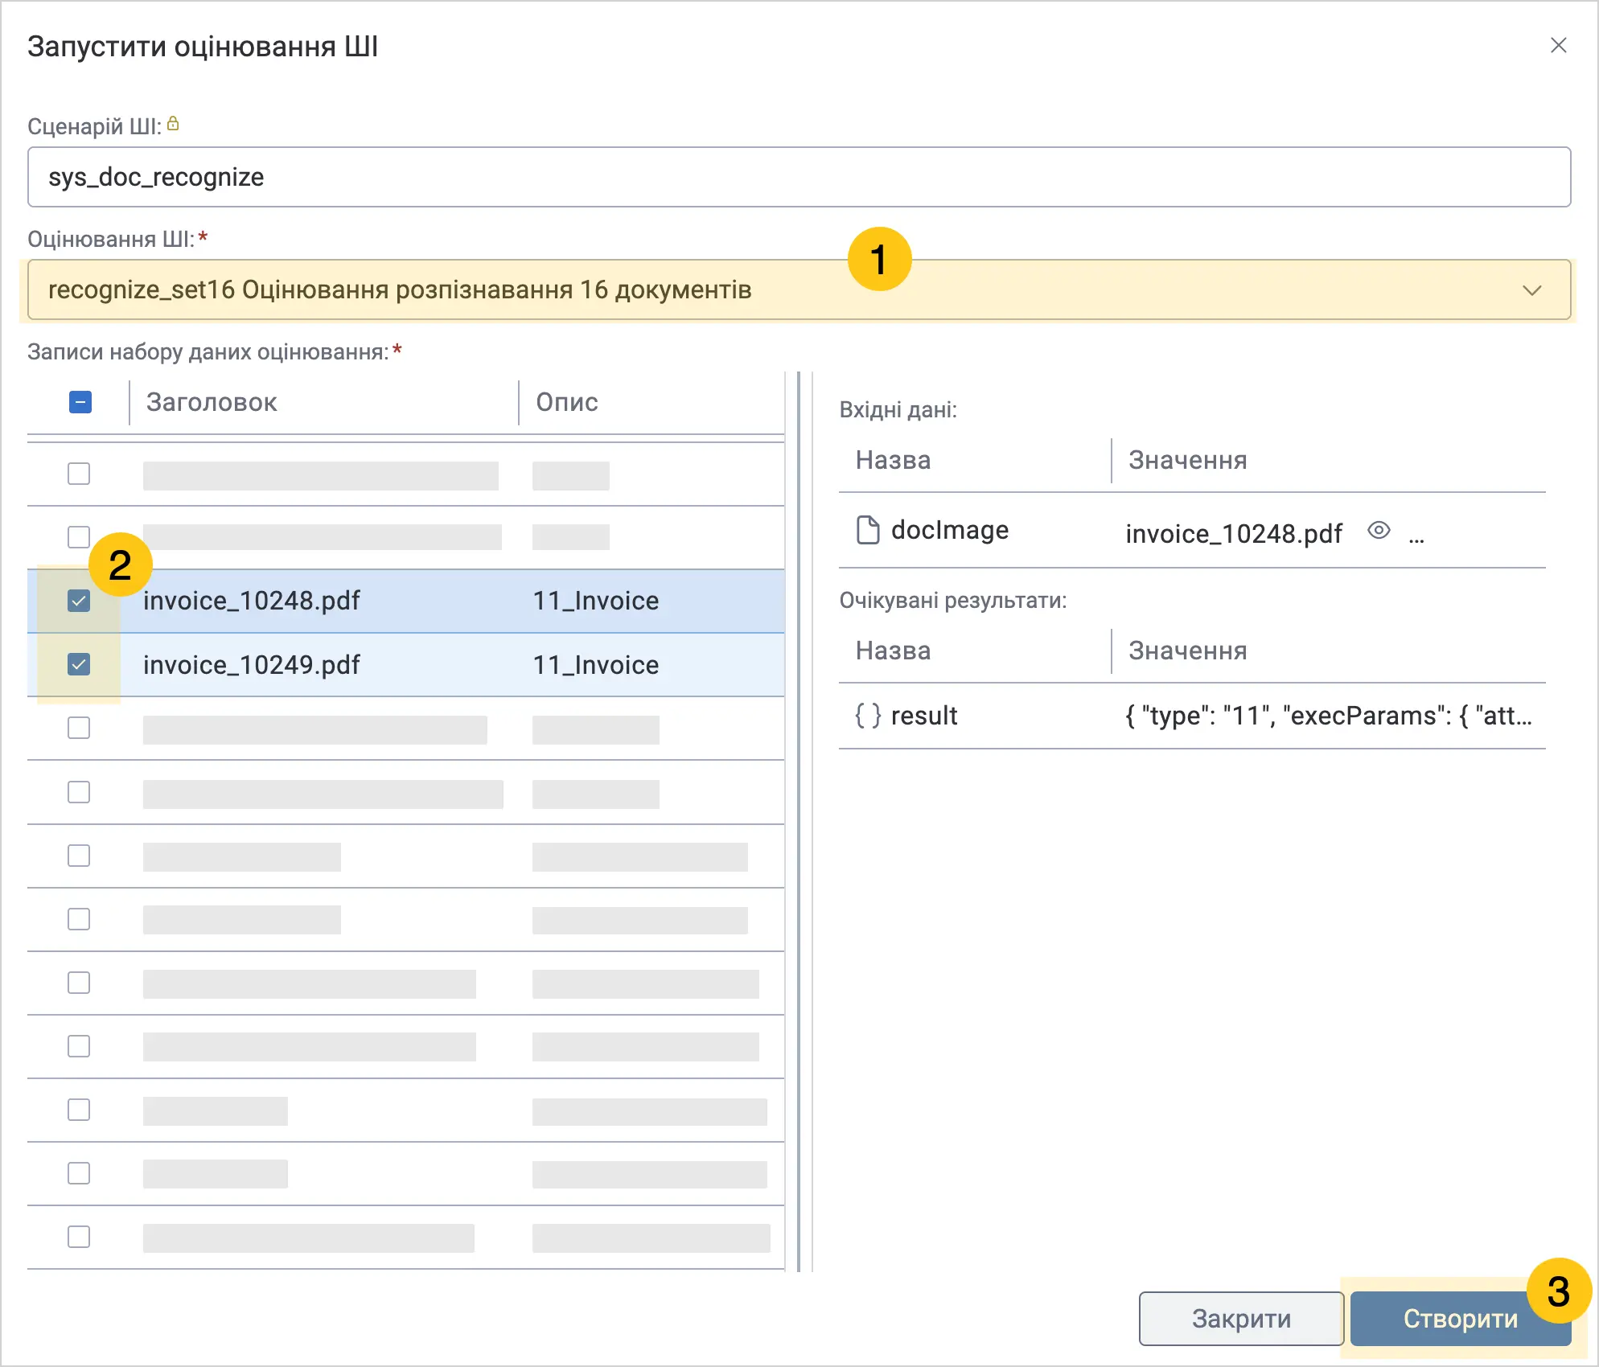Click the curly braces result icon
Screen dimensions: 1599x1367
coord(868,715)
